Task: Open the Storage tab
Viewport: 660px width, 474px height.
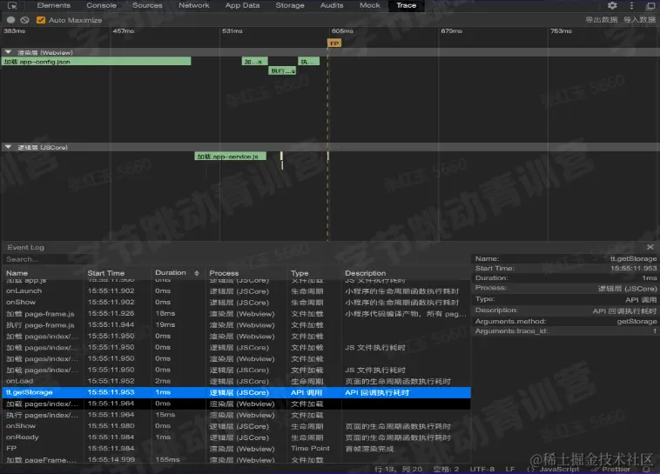Action: click(290, 5)
